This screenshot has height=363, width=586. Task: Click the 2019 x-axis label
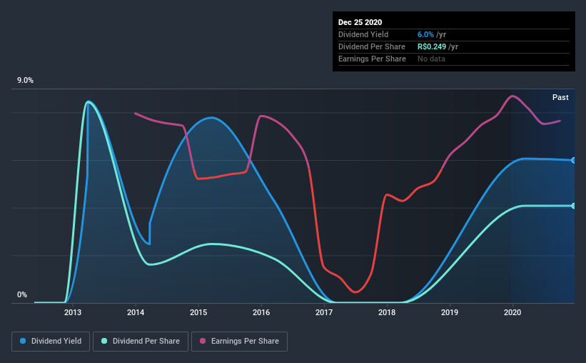point(449,312)
